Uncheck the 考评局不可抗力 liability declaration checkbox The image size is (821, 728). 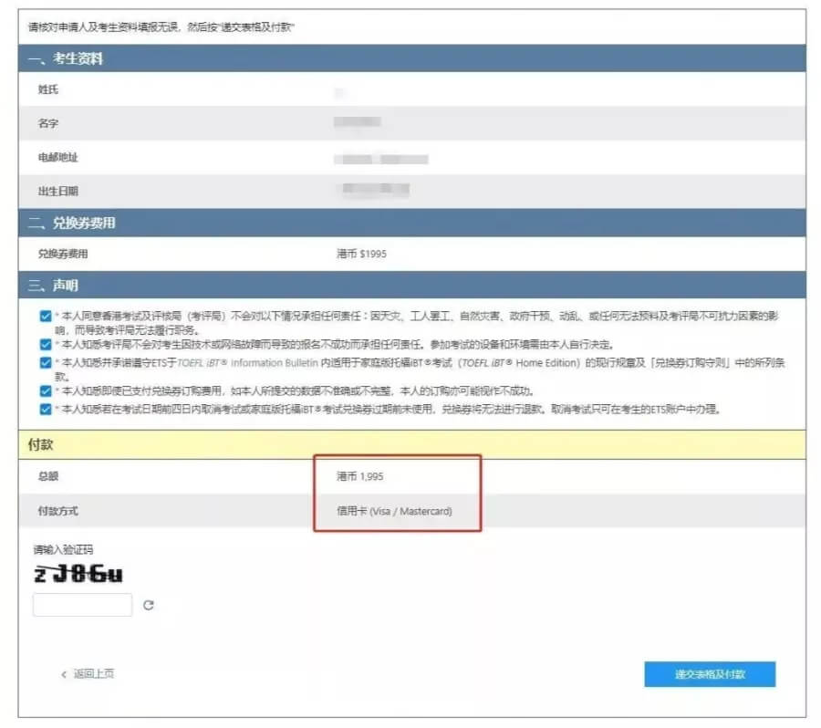[46, 317]
